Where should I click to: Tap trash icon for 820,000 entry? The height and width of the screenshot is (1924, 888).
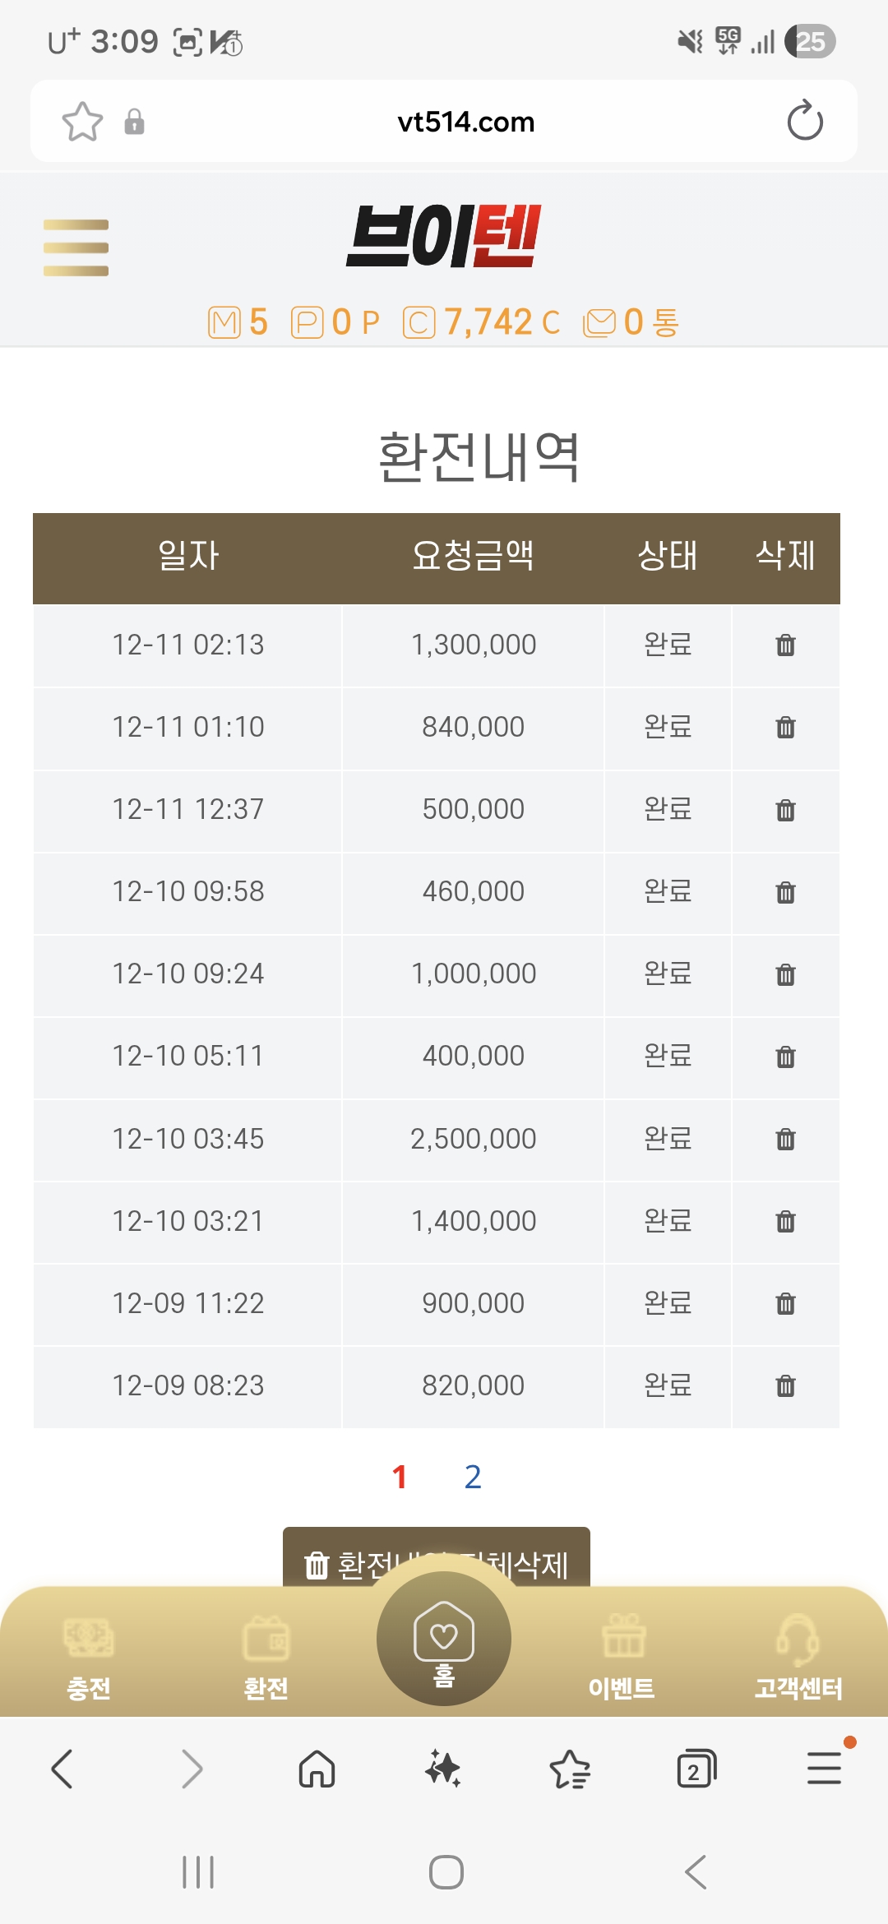pyautogui.click(x=785, y=1386)
